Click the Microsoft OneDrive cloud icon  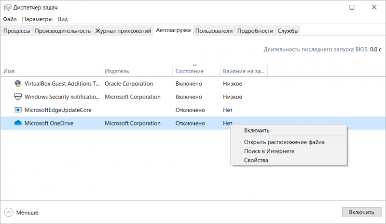[18, 123]
